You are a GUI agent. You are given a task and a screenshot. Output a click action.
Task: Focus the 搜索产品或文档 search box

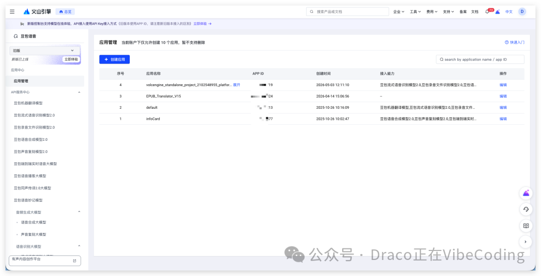[x=348, y=12]
